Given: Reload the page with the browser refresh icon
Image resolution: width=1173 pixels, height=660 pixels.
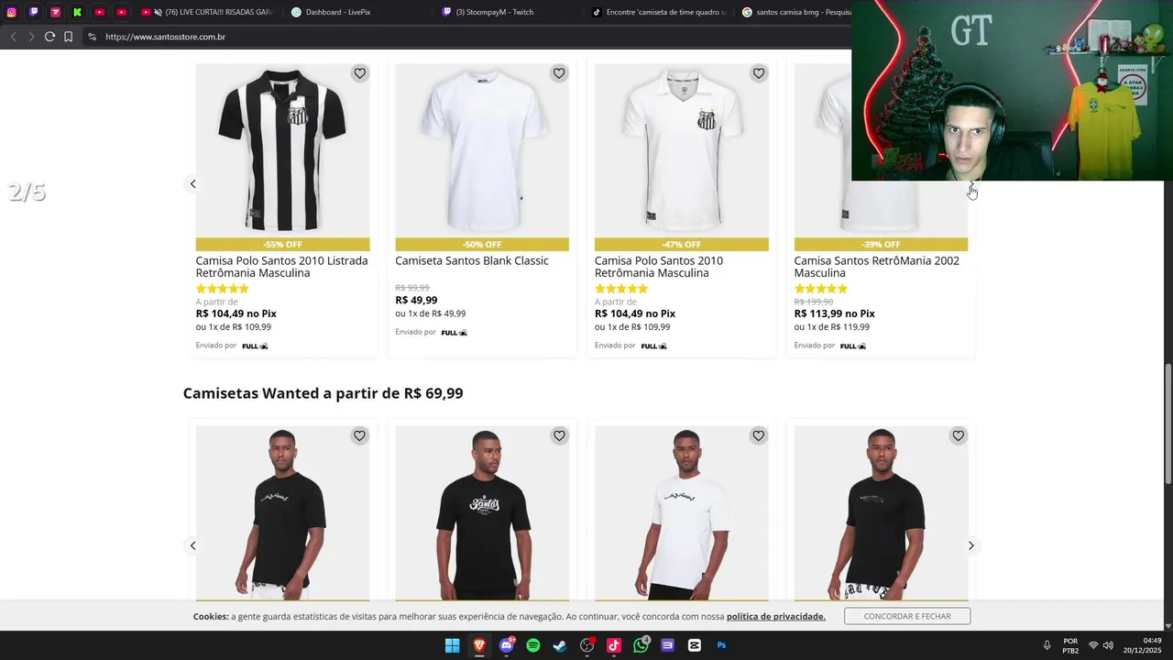Looking at the screenshot, I should click(49, 37).
